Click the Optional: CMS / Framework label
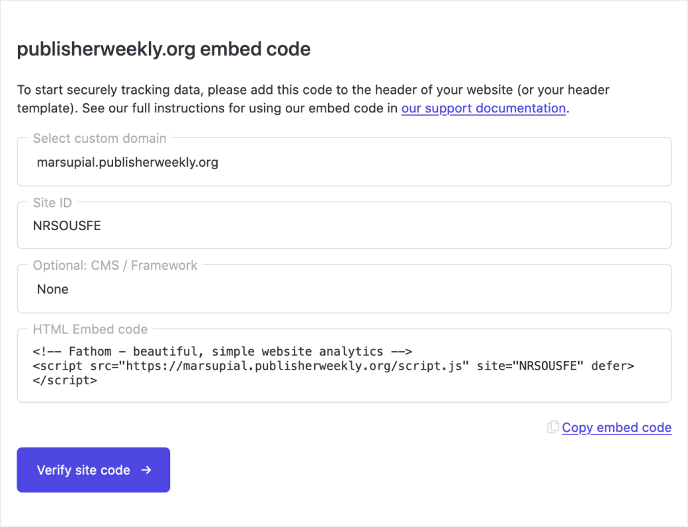The image size is (688, 527). 115,265
